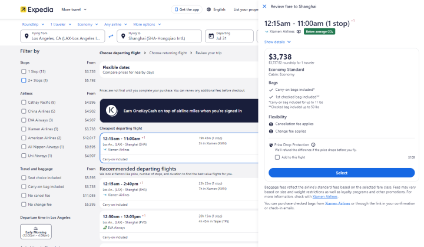This screenshot has height=247, width=424.
Task: Filter by Uni Airways
Action: click(x=24, y=156)
